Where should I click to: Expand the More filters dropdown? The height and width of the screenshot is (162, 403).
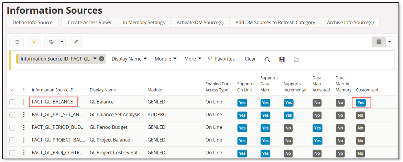[193, 59]
